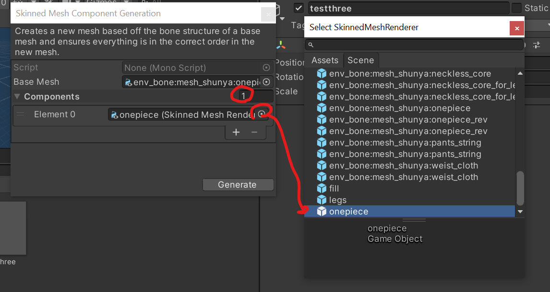550x292 pixels.
Task: Click the cube icon beside fill
Action: click(322, 189)
